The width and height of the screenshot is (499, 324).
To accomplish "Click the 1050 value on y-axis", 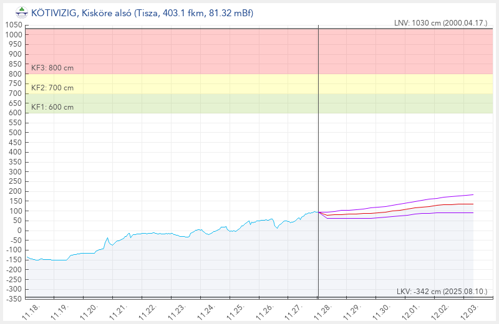I will (x=14, y=24).
